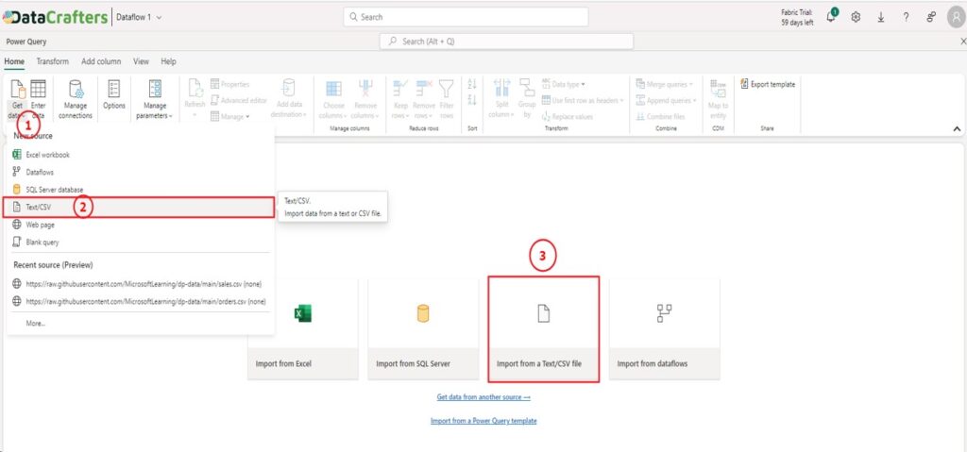This screenshot has height=452, width=967.
Task: Open Manage connections
Action: click(x=76, y=100)
